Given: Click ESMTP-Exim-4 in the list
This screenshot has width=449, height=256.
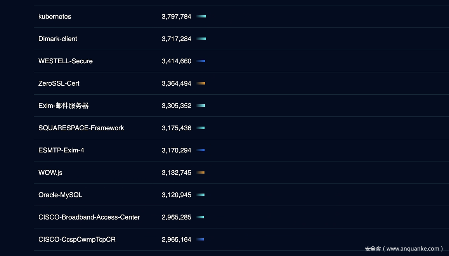Looking at the screenshot, I should [61, 150].
